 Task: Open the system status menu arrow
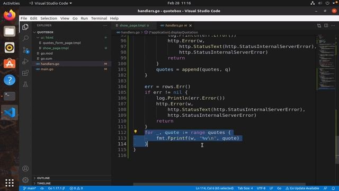point(334,3)
